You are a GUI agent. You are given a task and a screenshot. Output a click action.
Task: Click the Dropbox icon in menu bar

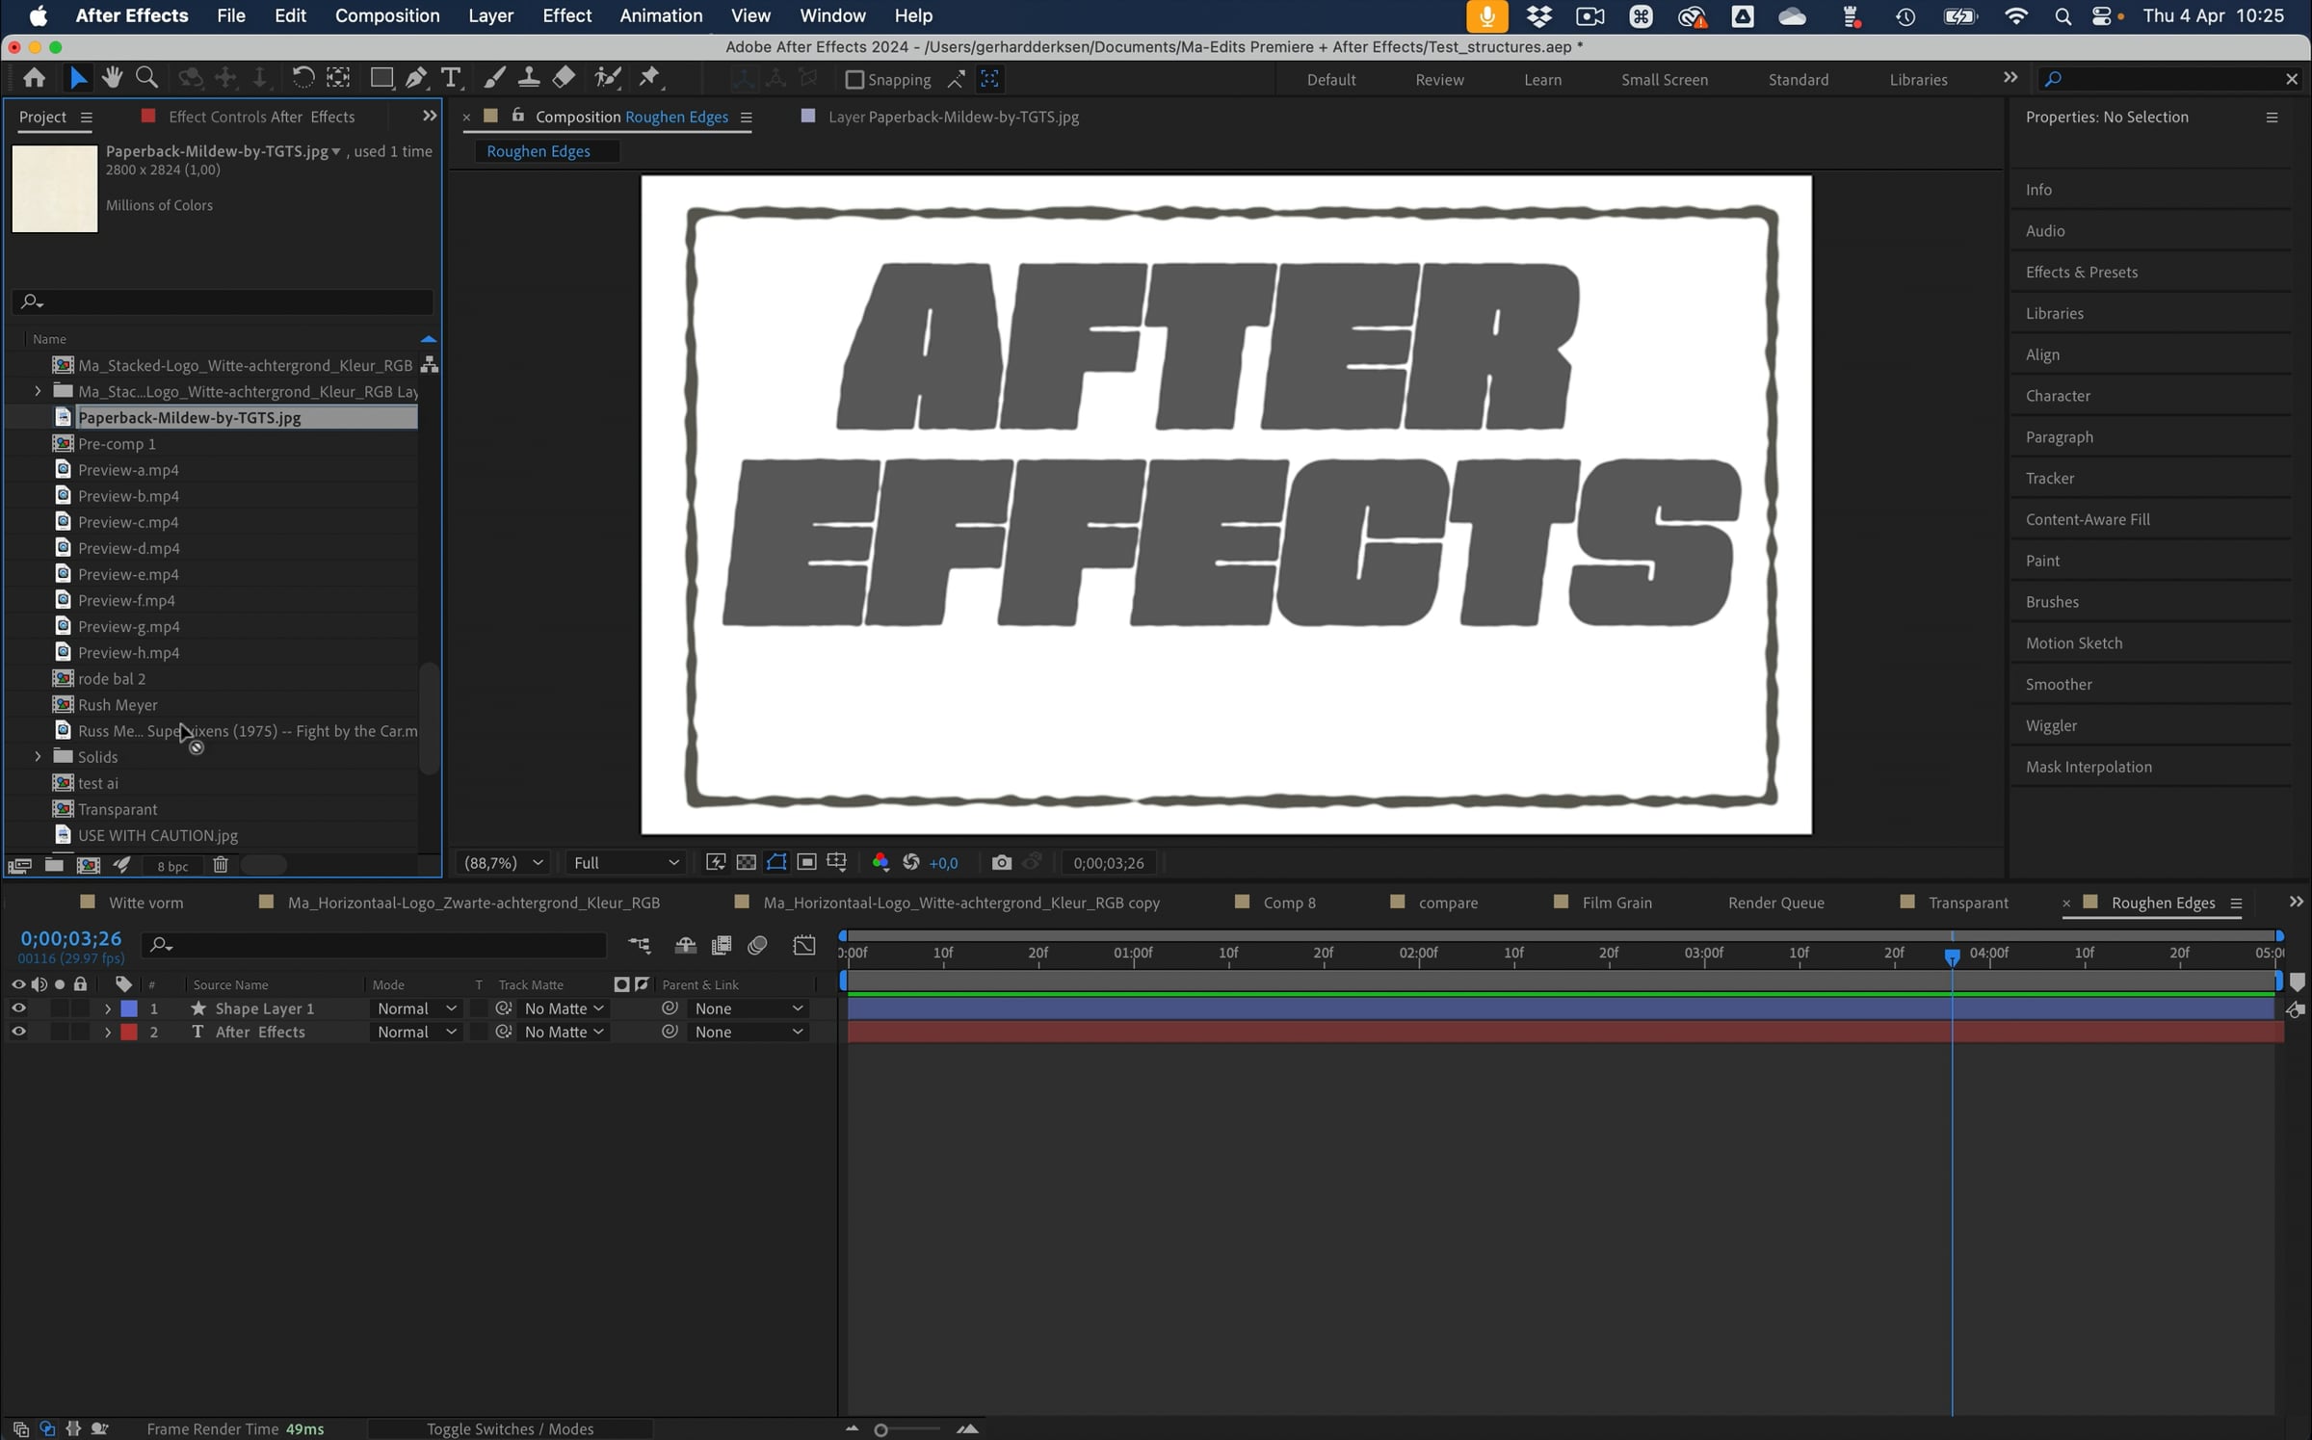pyautogui.click(x=1539, y=16)
